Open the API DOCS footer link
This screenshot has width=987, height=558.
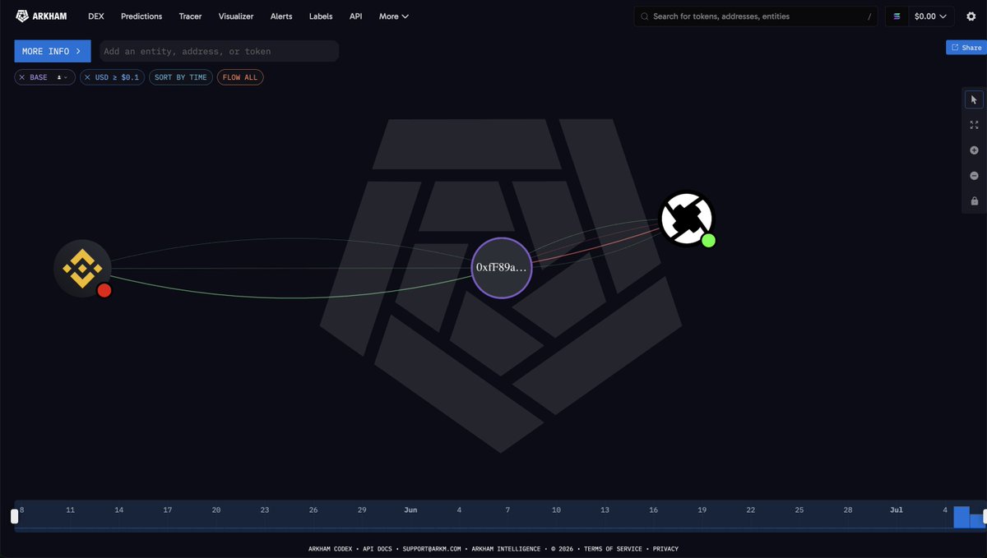click(x=378, y=549)
